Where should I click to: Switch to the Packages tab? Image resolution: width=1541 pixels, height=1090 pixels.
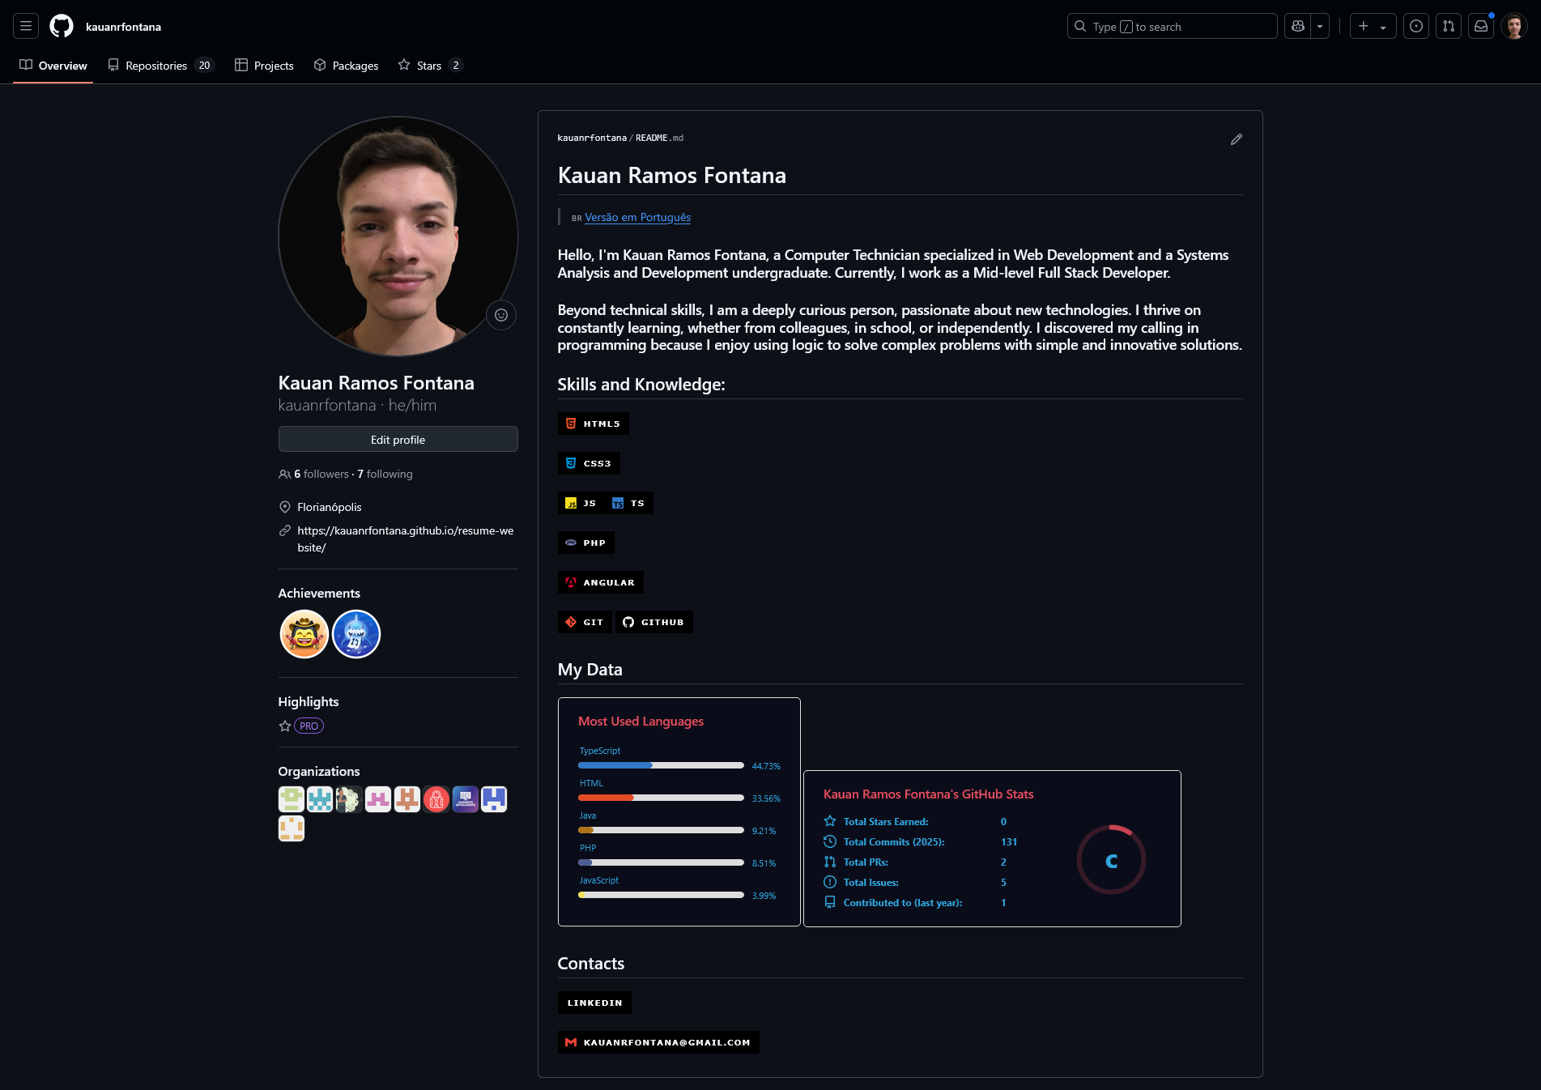click(346, 66)
